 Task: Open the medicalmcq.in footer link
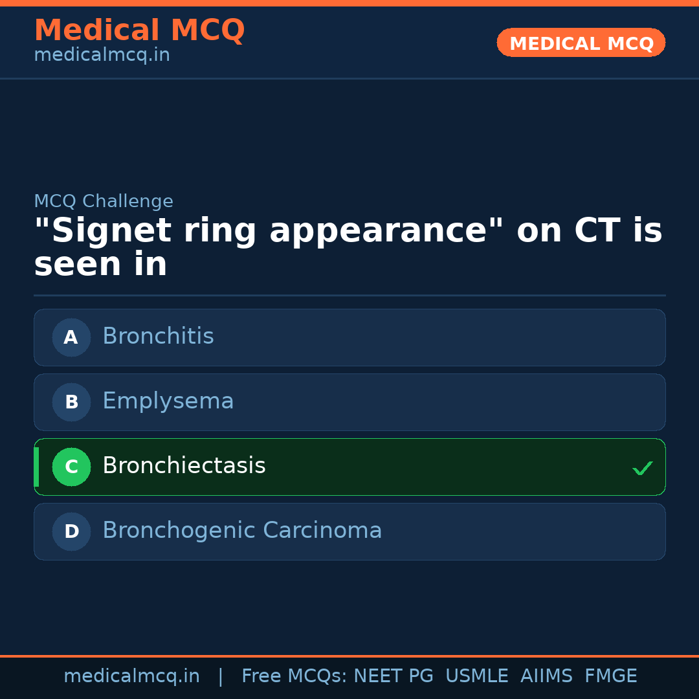click(x=132, y=676)
